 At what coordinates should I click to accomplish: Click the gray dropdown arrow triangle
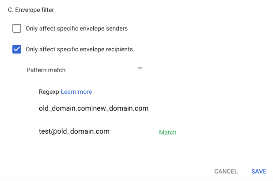tap(140, 69)
